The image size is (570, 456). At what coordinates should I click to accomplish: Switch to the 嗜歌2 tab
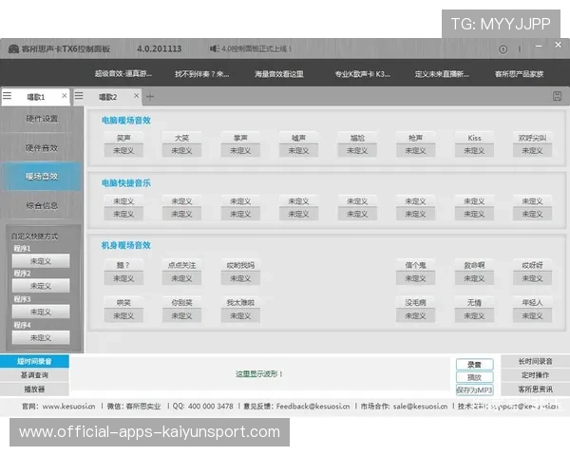click(x=107, y=96)
